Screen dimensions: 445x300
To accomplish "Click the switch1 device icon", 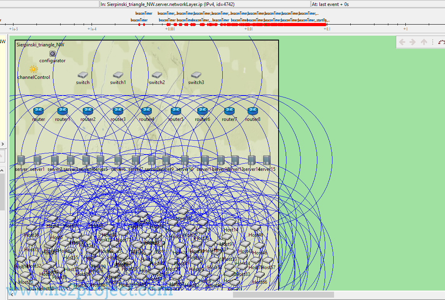I will pyautogui.click(x=118, y=75).
